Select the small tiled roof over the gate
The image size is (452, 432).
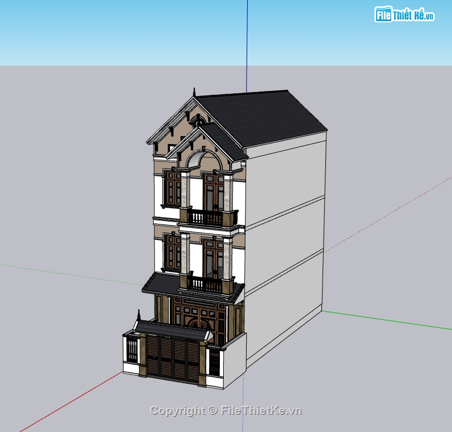click(172, 330)
